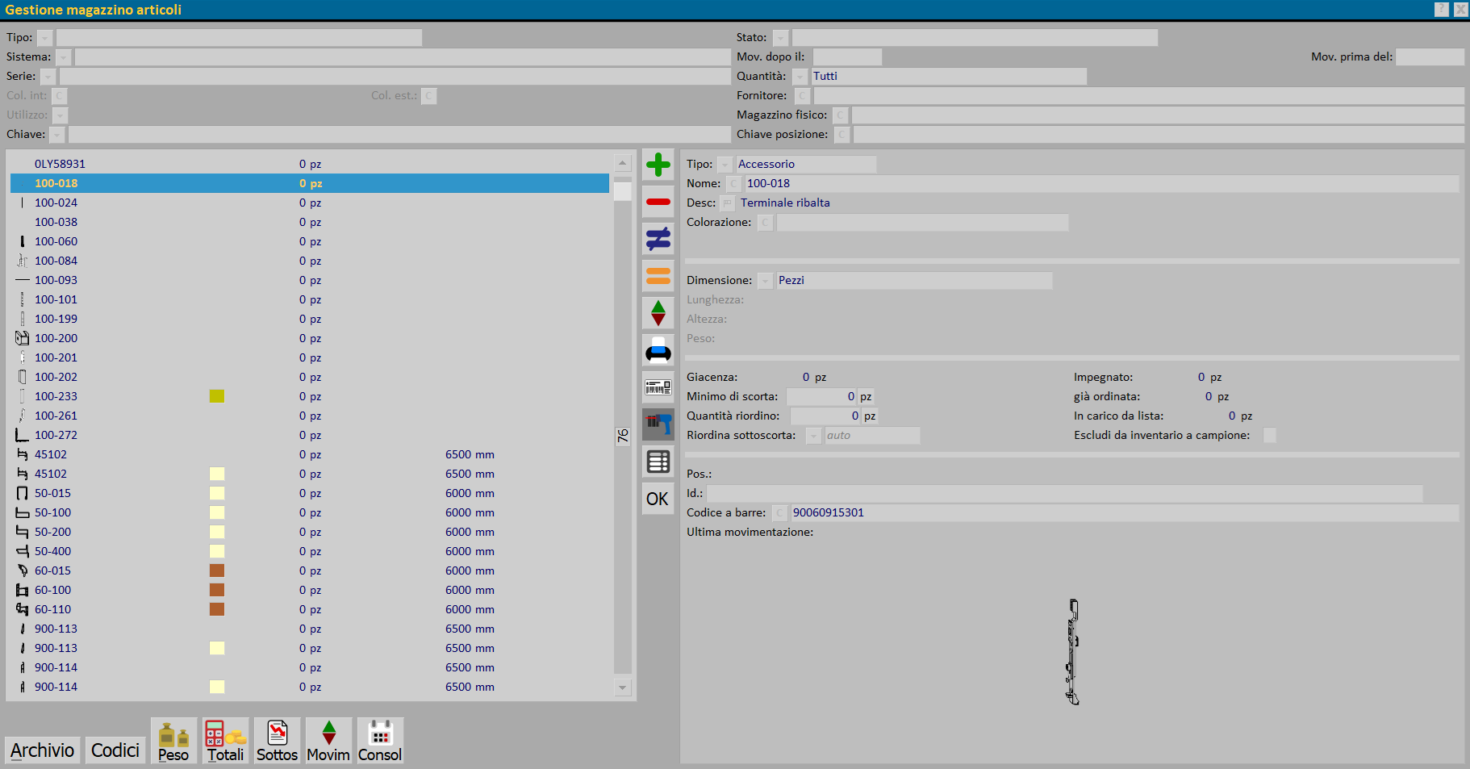Screen dimensions: 1470x769
Task: Click the red minus remove article icon
Action: pos(658,202)
